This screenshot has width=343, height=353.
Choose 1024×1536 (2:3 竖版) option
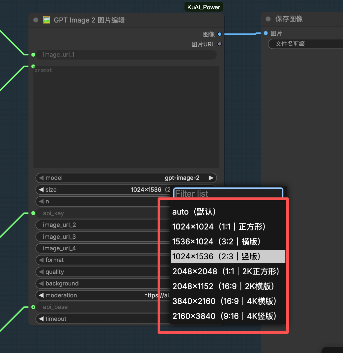[x=228, y=256]
